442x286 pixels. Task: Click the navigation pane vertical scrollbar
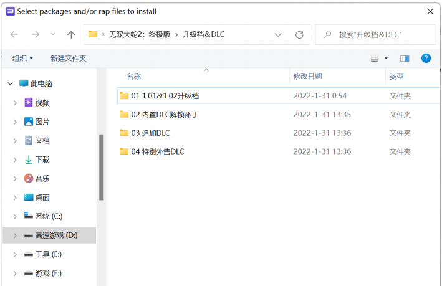pos(101,168)
